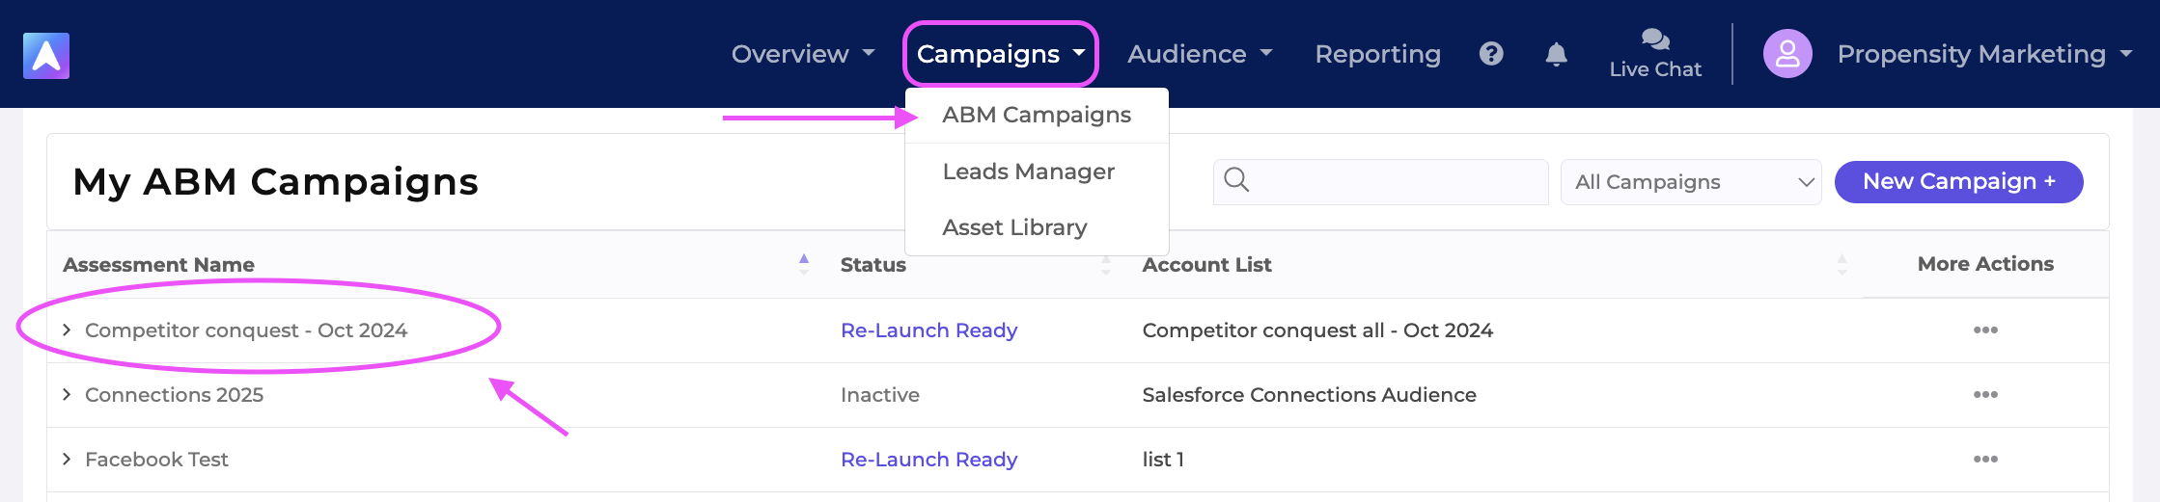Open the All Campaigns filter dropdown
The width and height of the screenshot is (2160, 502).
1691,182
